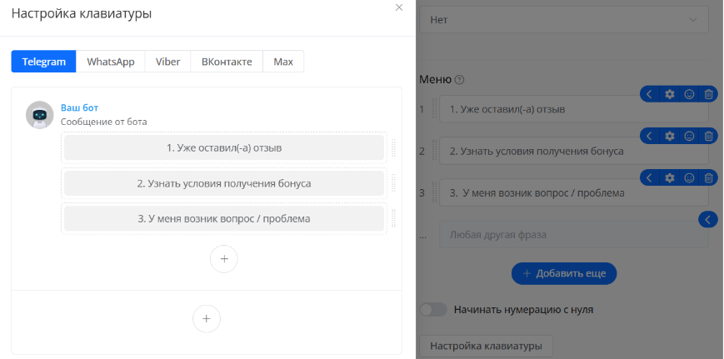Switch to the WhatsApp tab

click(x=110, y=62)
